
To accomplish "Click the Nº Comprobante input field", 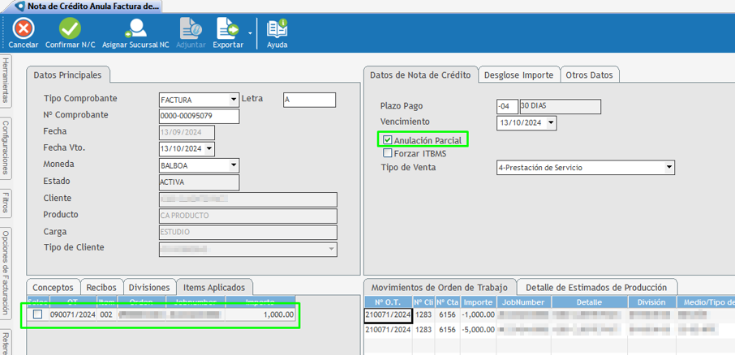I will tap(199, 116).
